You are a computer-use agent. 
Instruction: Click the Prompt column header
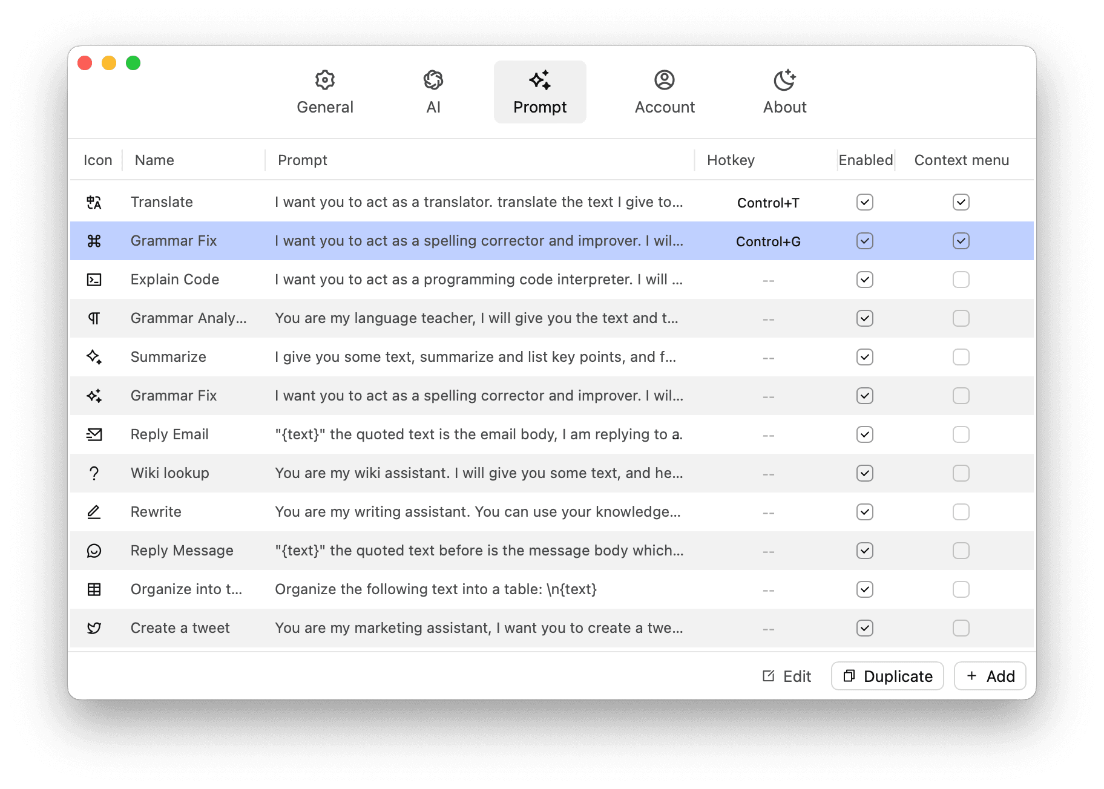pyautogui.click(x=302, y=160)
